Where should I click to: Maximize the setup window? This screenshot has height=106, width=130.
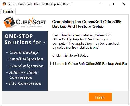pos(112,4)
